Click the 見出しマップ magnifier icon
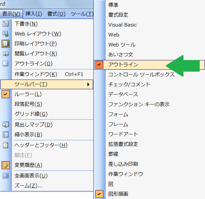The width and height of the screenshot is (205, 199). 6,125
